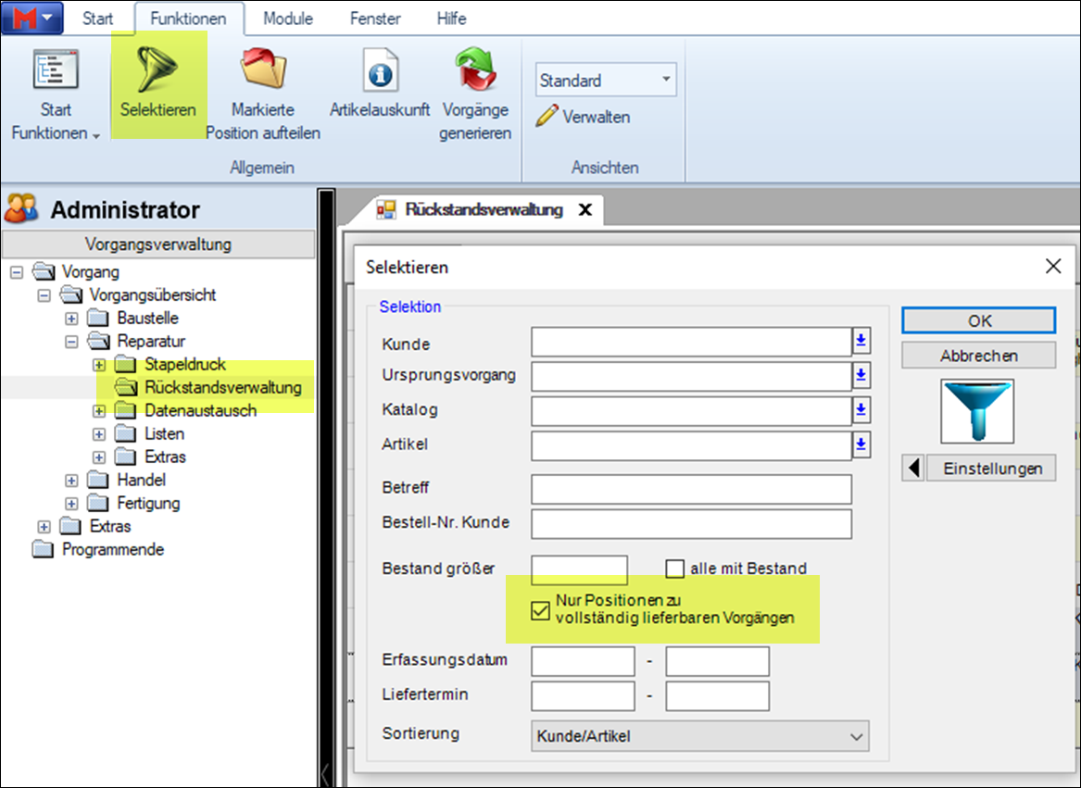The image size is (1081, 788).
Task: Click the Abbrechen button
Action: click(978, 356)
